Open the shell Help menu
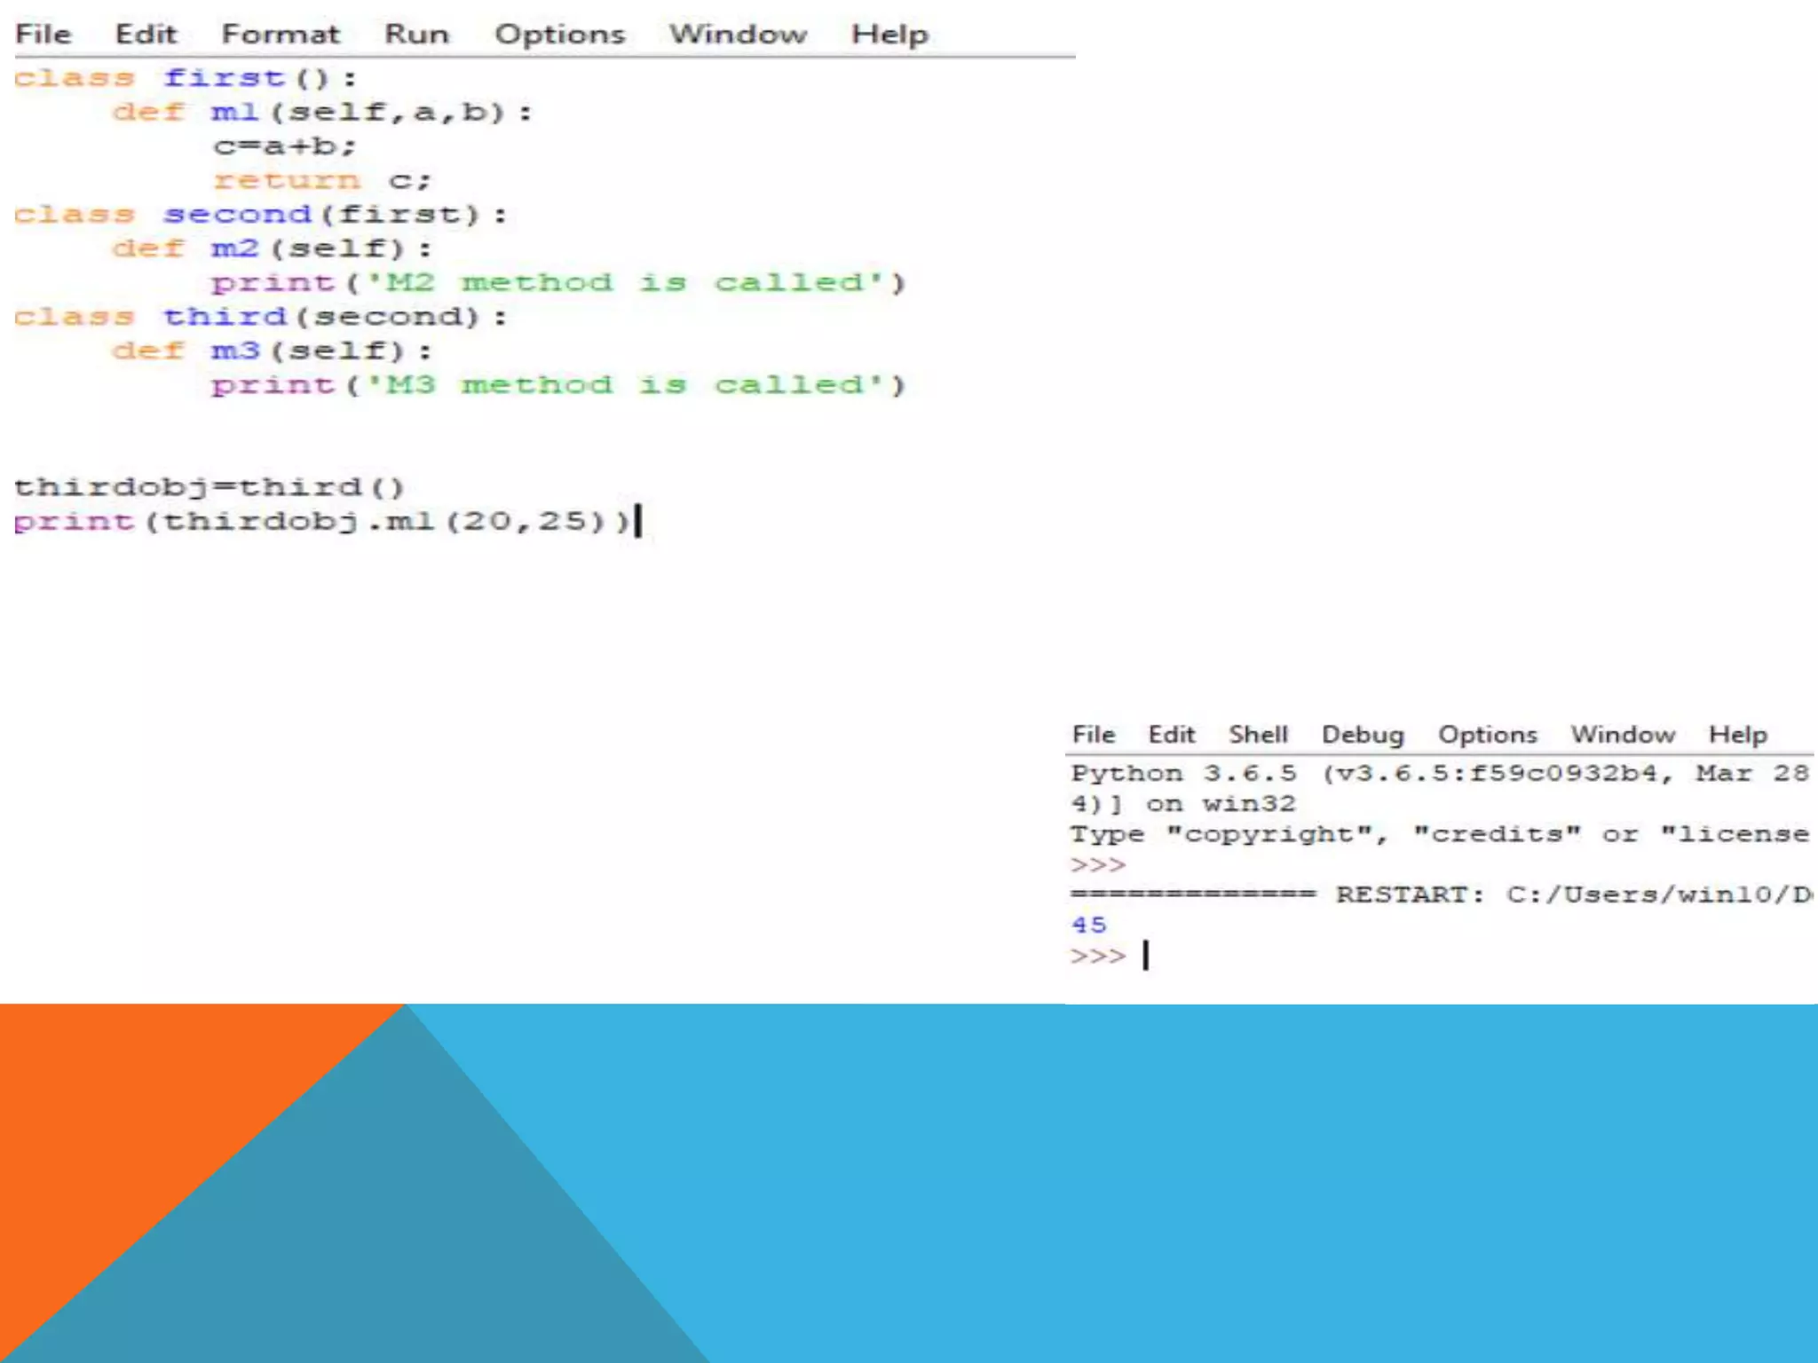Viewport: 1818px width, 1363px height. tap(1737, 735)
